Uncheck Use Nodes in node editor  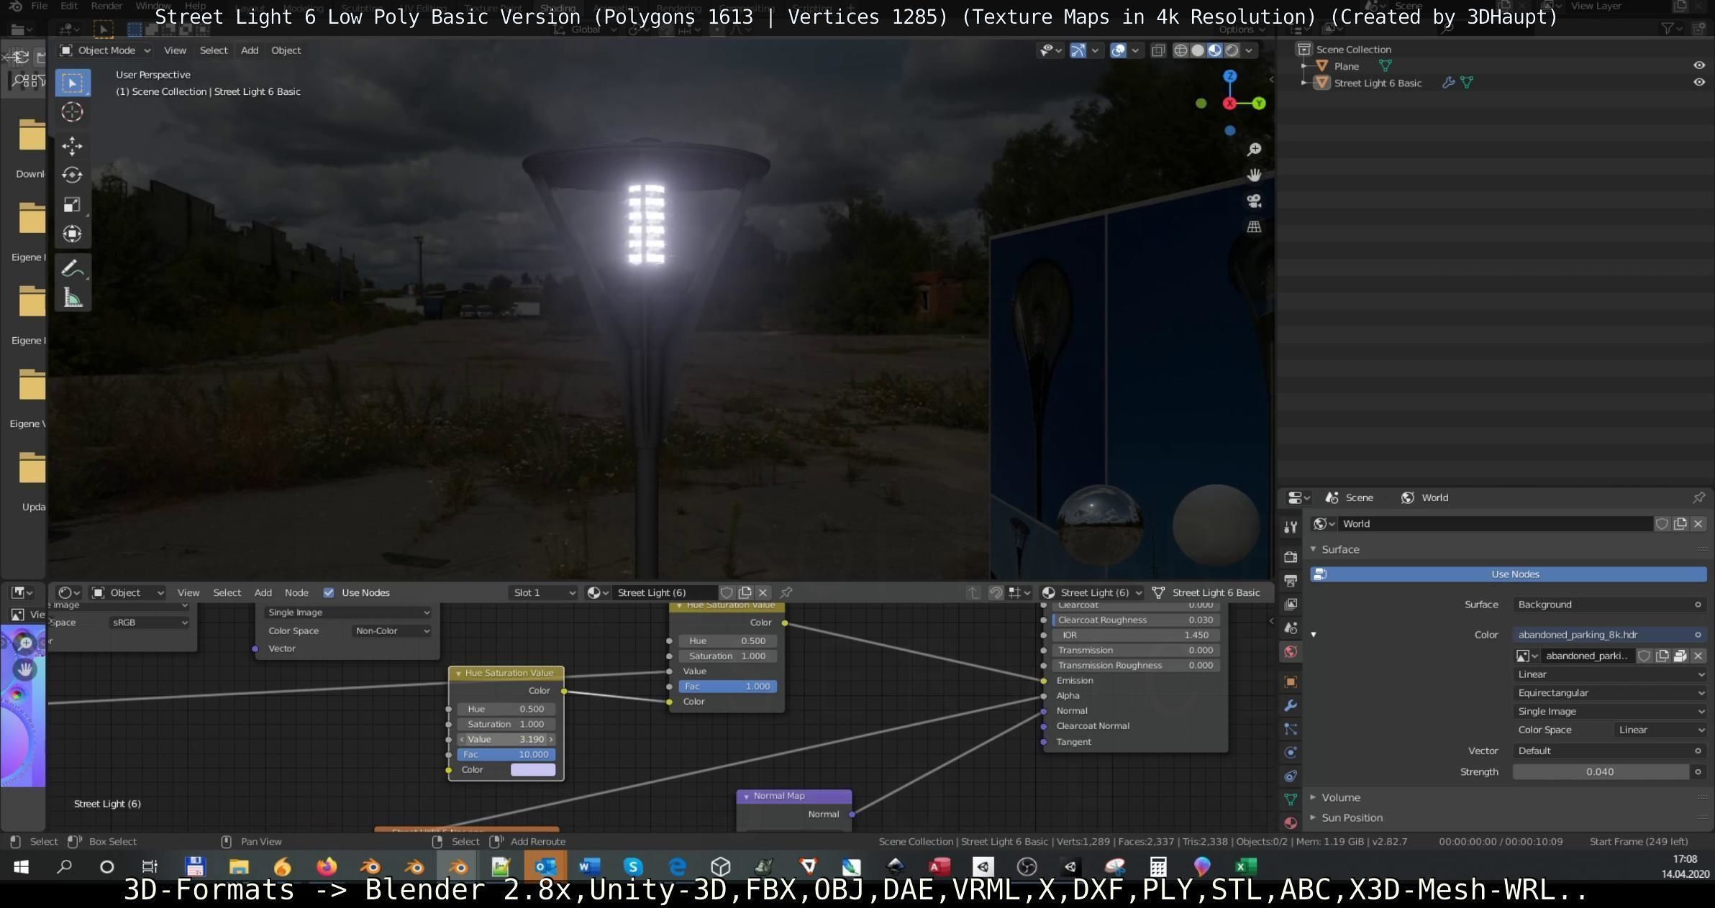(329, 592)
